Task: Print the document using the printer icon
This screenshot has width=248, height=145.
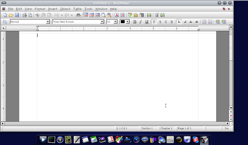Action: [24, 15]
